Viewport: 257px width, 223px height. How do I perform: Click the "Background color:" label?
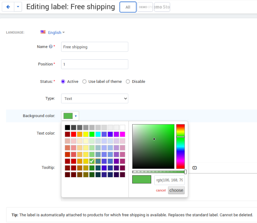[39, 116]
